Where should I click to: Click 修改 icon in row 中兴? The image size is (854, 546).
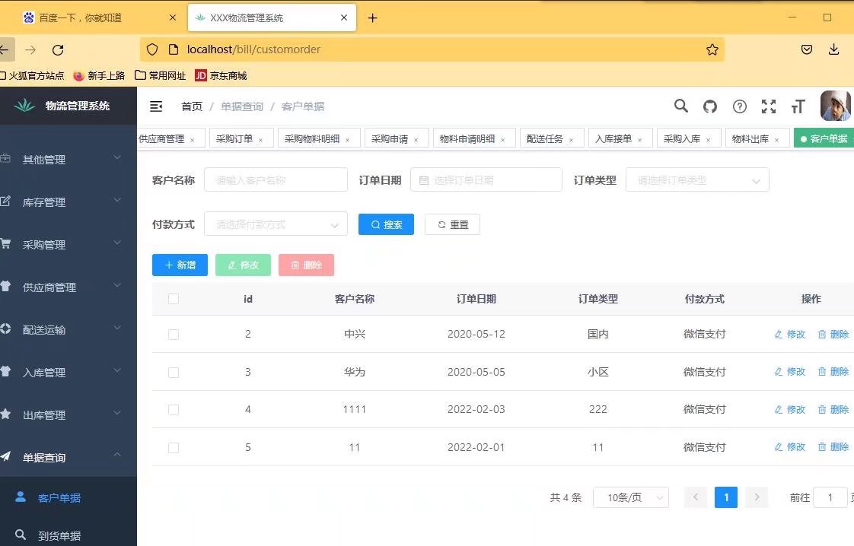(779, 335)
